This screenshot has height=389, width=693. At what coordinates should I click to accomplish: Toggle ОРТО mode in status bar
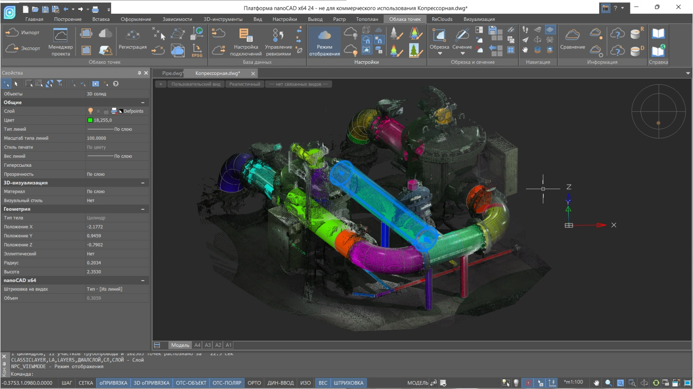click(x=254, y=383)
